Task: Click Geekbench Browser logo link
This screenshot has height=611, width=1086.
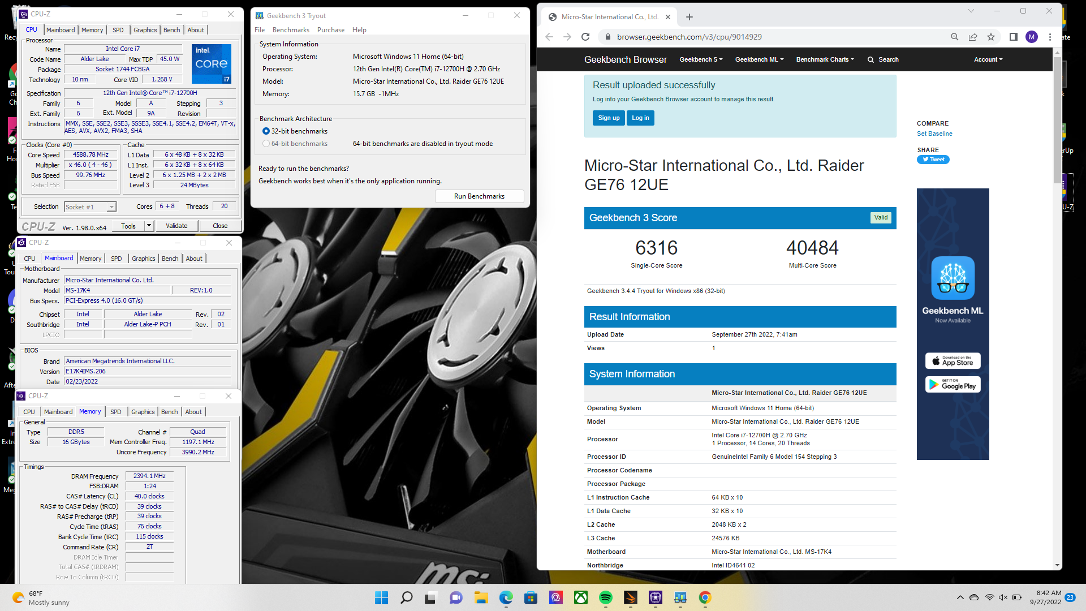Action: point(625,59)
